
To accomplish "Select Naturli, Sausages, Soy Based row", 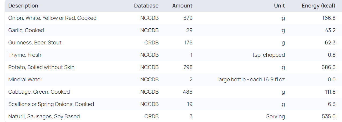I will 44,116.
